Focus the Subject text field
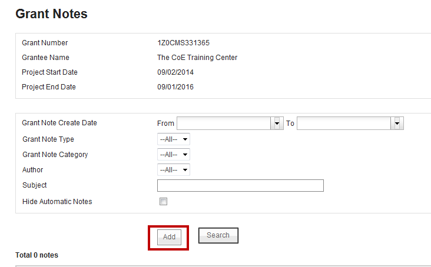The height and width of the screenshot is (267, 431). [240, 186]
